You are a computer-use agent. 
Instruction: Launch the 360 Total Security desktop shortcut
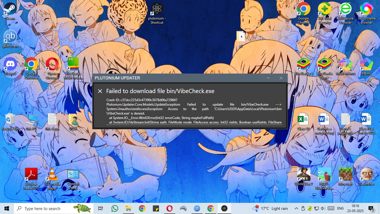coord(325,13)
